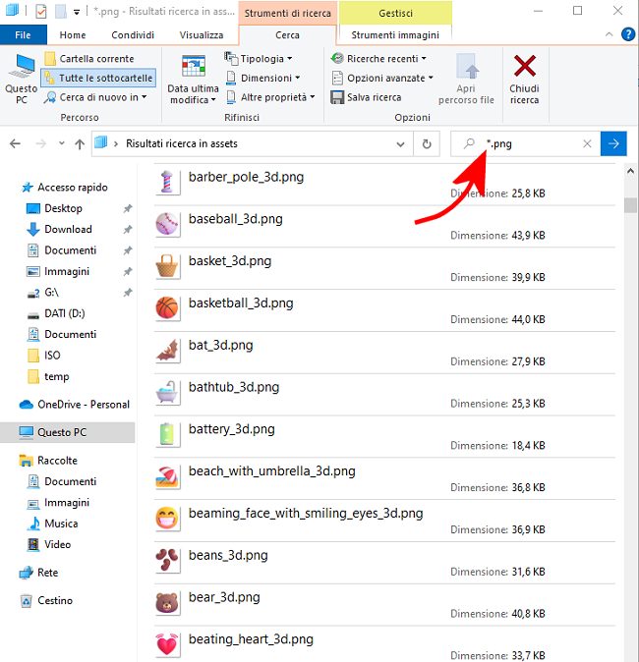Open Musica library in sidebar
The width and height of the screenshot is (639, 662).
(52, 524)
